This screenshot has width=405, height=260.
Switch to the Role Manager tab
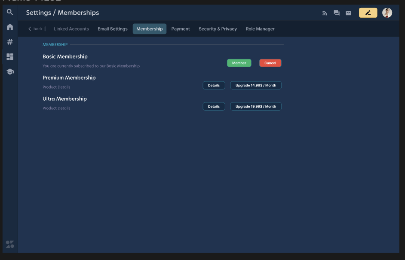[260, 29]
